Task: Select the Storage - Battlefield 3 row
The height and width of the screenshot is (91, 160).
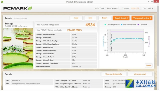Action: pos(66,38)
